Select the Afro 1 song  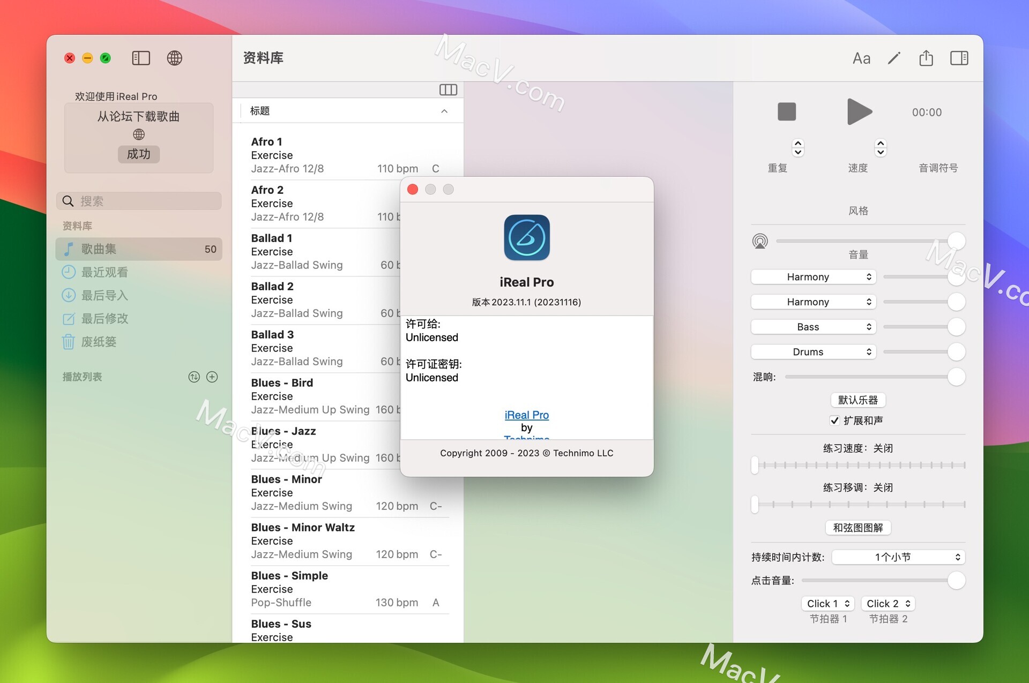coord(348,155)
